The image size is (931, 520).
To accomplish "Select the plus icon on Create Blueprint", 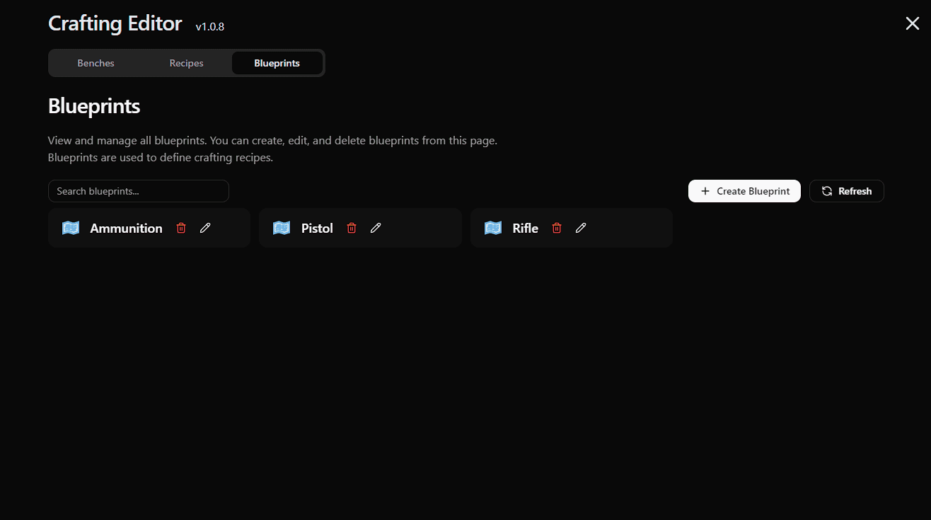I will click(x=704, y=190).
